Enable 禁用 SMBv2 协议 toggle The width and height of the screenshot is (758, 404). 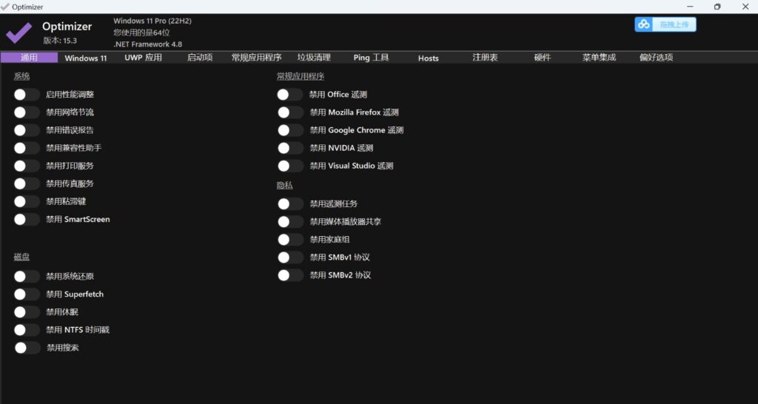pyautogui.click(x=290, y=275)
